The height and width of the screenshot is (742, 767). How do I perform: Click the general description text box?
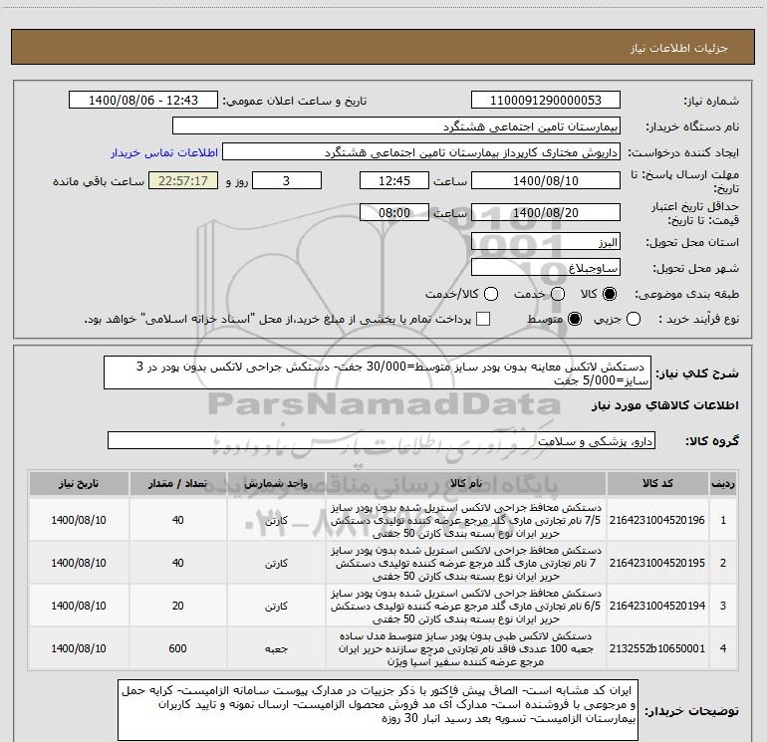coord(378,372)
